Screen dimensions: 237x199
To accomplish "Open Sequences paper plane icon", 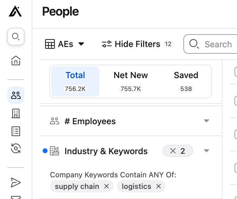I will 16,183.
